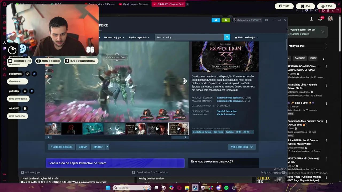Expand the Formas de jogar menu
The width and height of the screenshot is (342, 192).
pyautogui.click(x=114, y=37)
